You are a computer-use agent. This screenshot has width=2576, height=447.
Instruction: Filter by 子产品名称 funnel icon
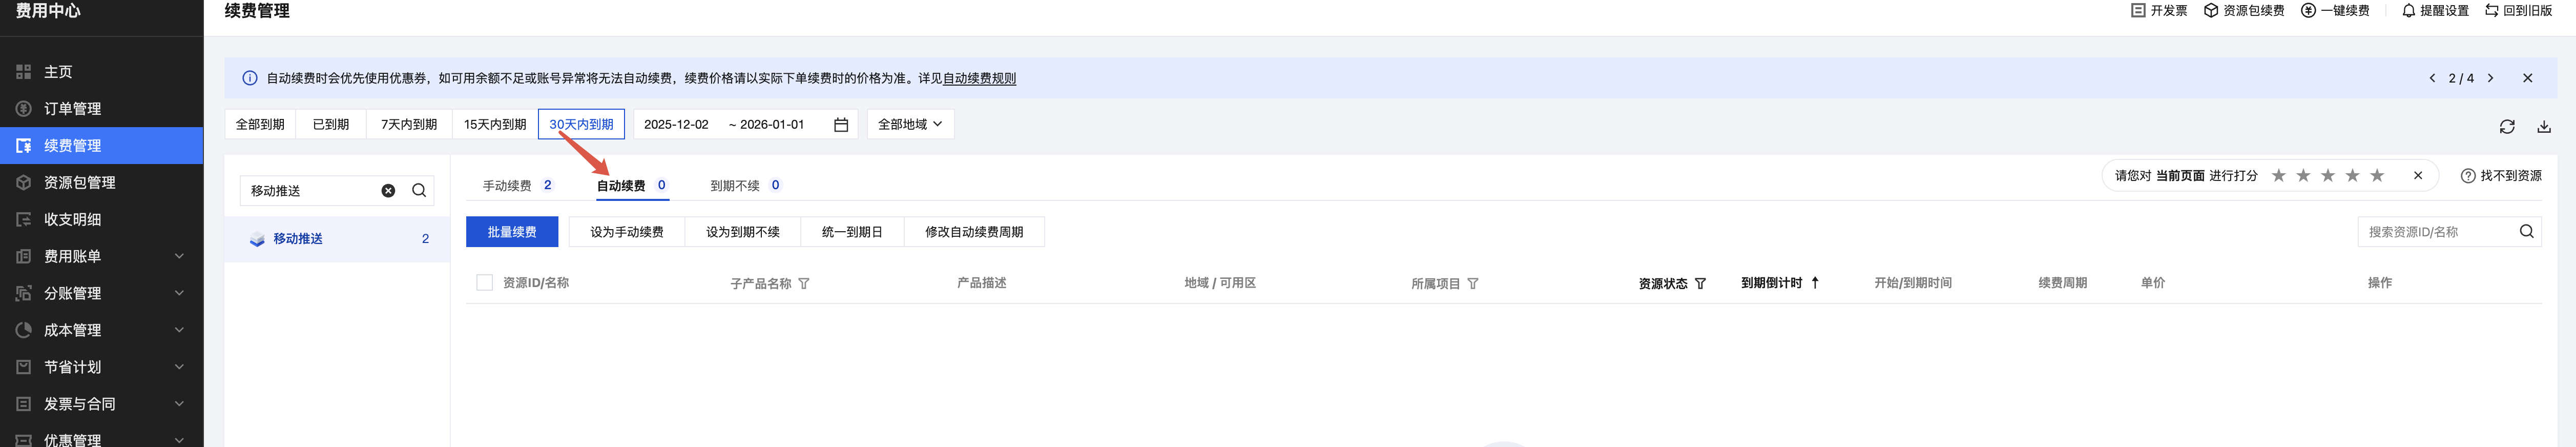coord(804,284)
